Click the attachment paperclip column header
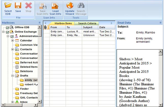Screen dimensions: 164x107 (45, 27)
